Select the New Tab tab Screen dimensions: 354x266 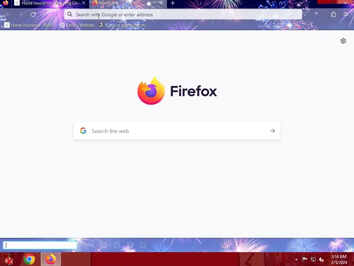click(x=128, y=3)
